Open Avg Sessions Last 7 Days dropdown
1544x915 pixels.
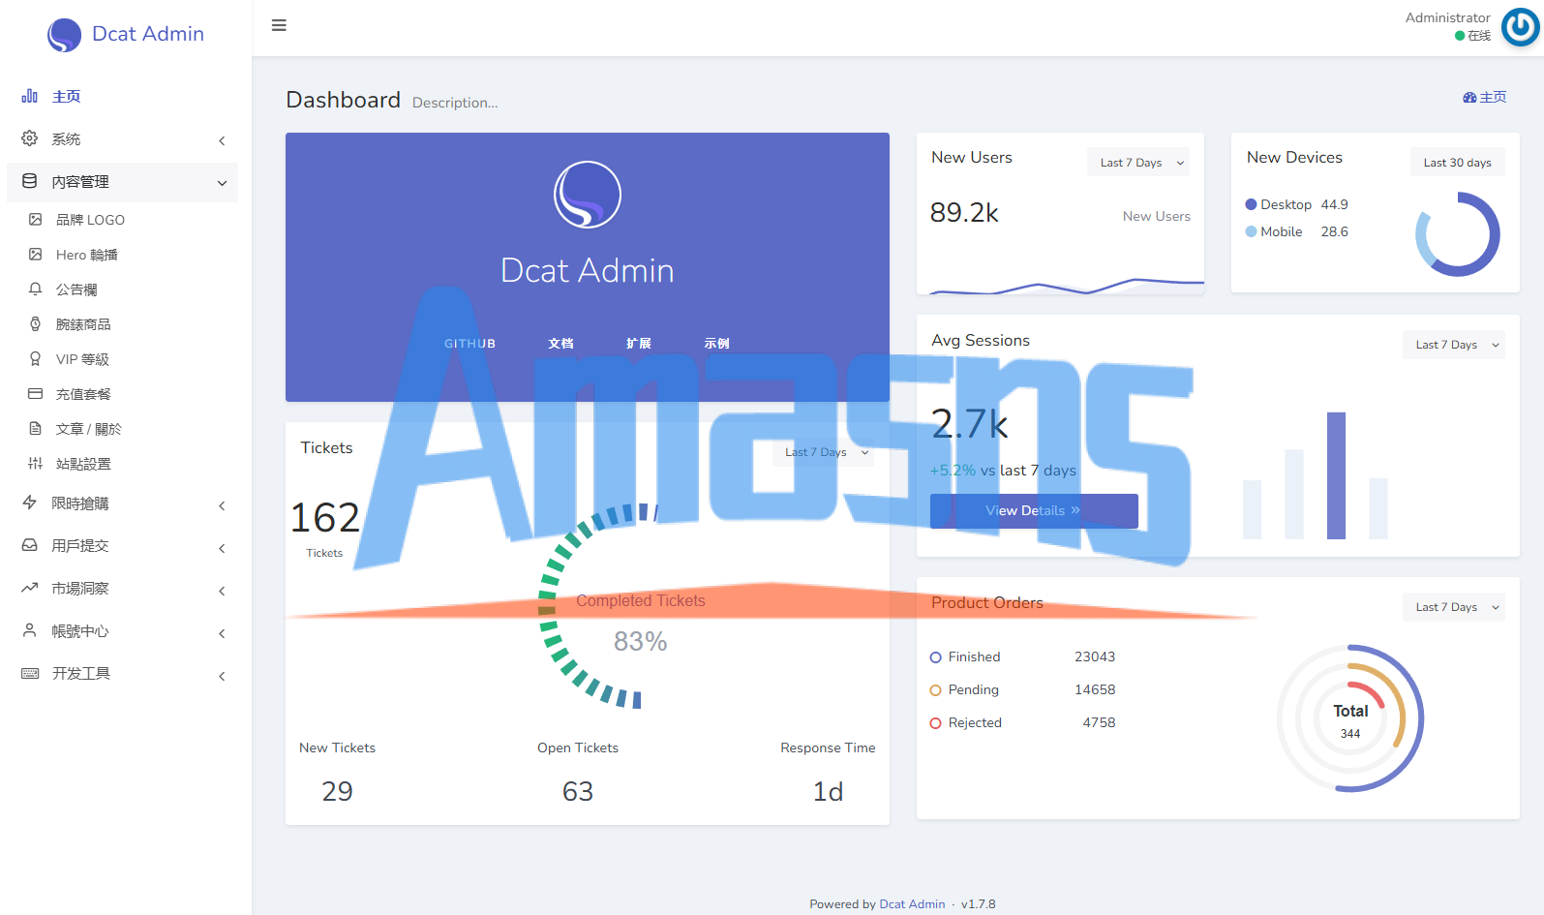pyautogui.click(x=1454, y=345)
